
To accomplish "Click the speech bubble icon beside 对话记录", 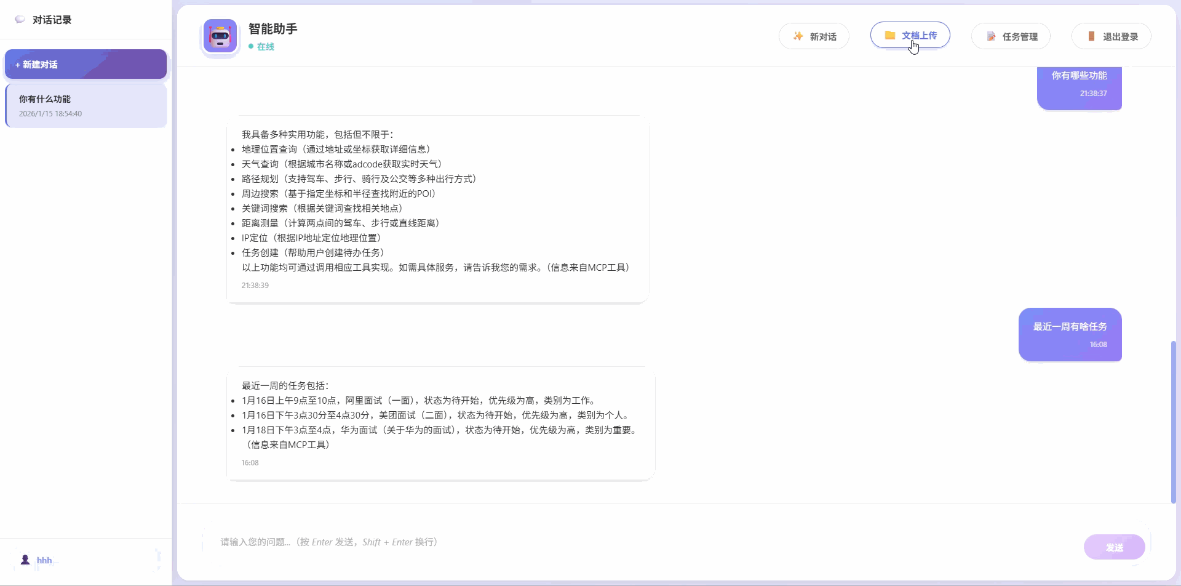I will (x=19, y=19).
